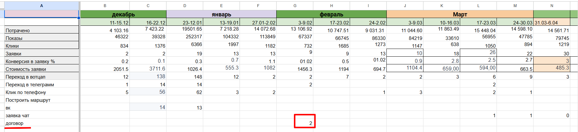Select the Потрачено row label
The height and width of the screenshot is (132, 578).
[x=42, y=30]
